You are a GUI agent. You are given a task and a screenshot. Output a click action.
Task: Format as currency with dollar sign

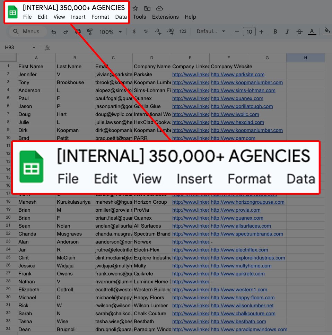pyautogui.click(x=134, y=32)
